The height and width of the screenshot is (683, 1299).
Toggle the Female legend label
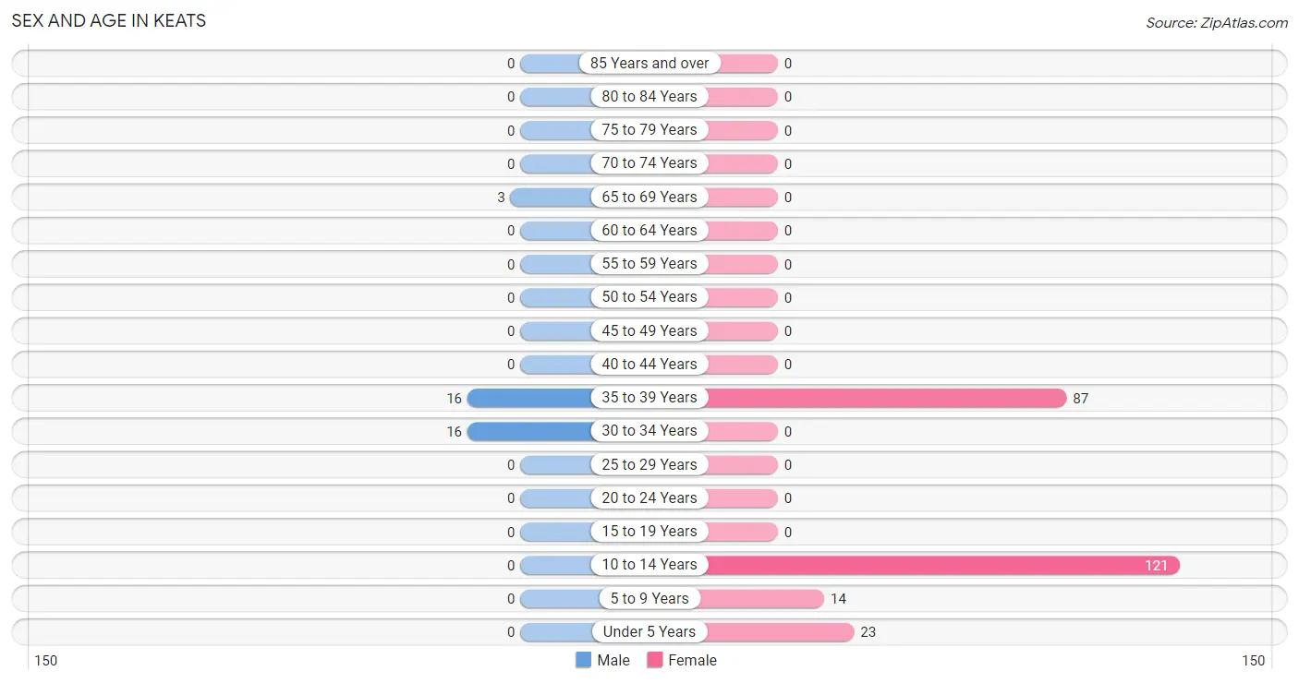coord(693,660)
